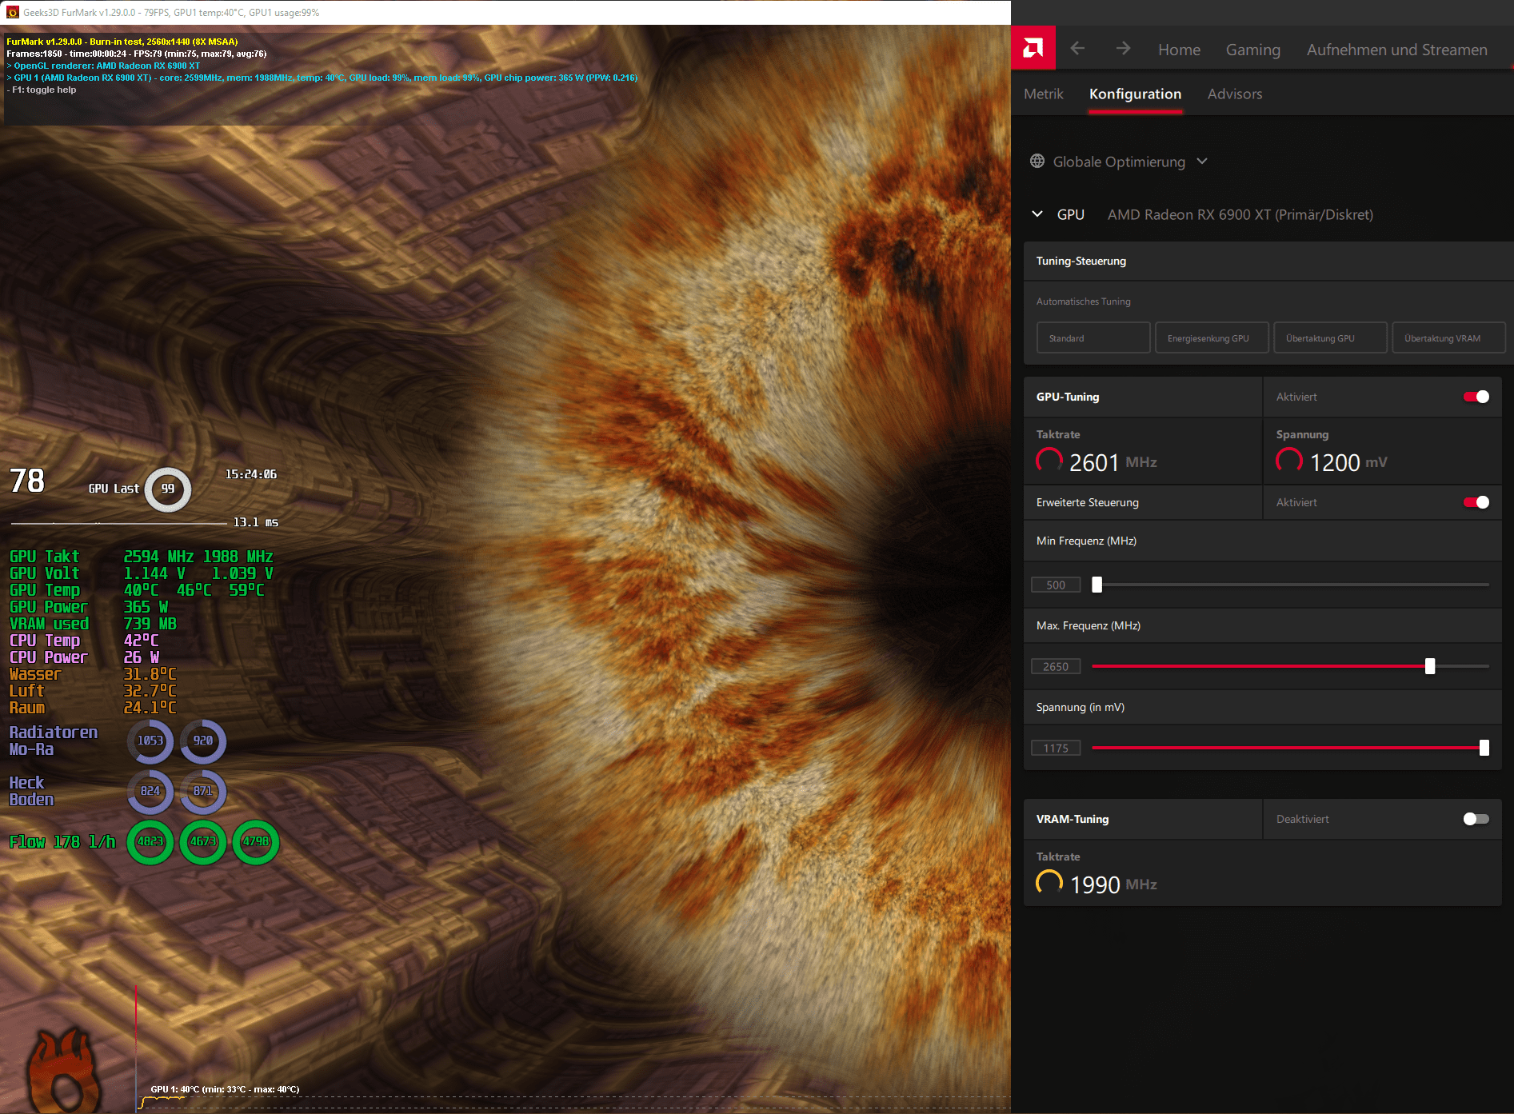This screenshot has height=1114, width=1514.
Task: Switch to the Metrik tab
Action: click(1044, 94)
